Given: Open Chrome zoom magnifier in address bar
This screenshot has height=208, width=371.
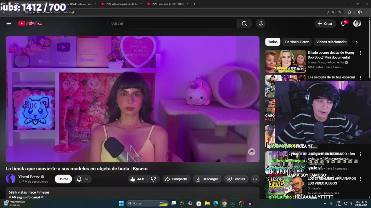Looking at the screenshot, I should (333, 12).
